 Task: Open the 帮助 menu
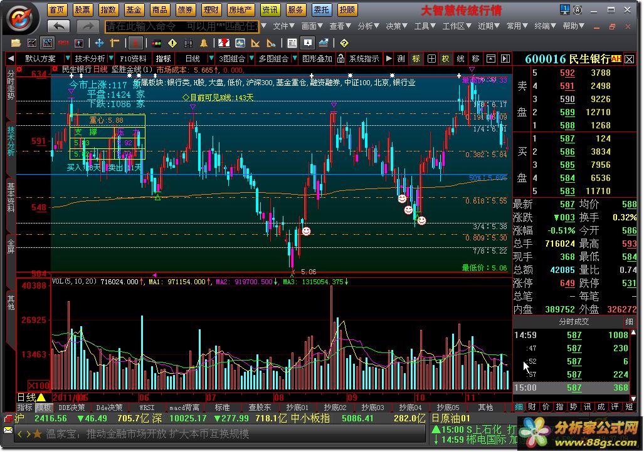pos(573,26)
